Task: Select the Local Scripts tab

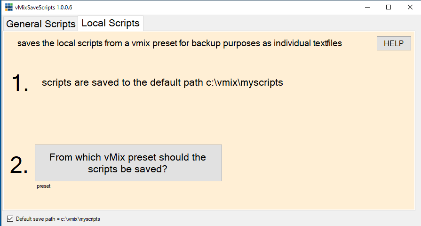Action: tap(111, 23)
